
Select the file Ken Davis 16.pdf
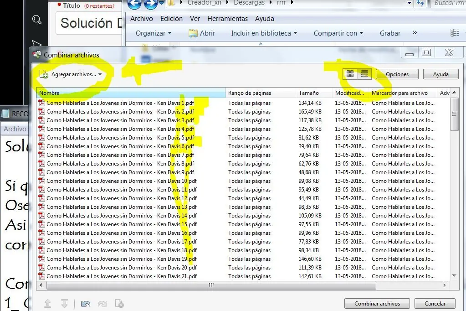pyautogui.click(x=122, y=233)
